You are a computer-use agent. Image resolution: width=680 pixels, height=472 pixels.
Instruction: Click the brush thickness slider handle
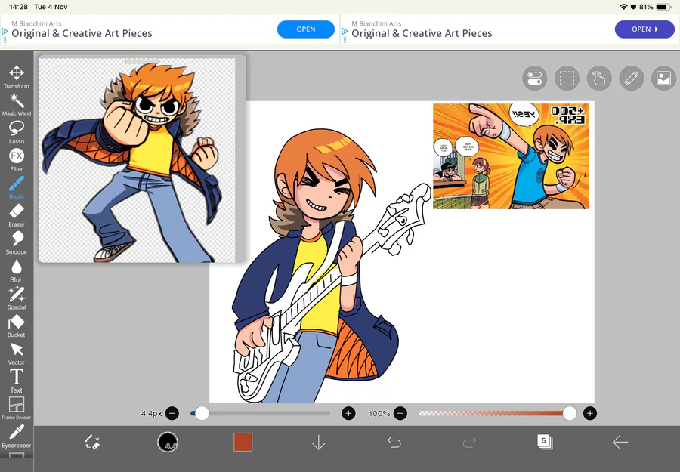[202, 414]
